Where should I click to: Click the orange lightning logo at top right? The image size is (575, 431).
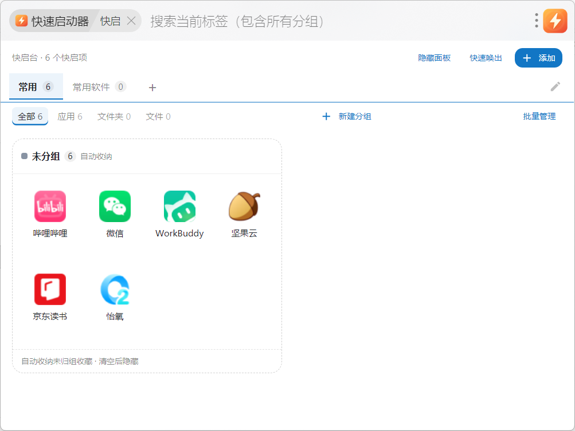555,21
